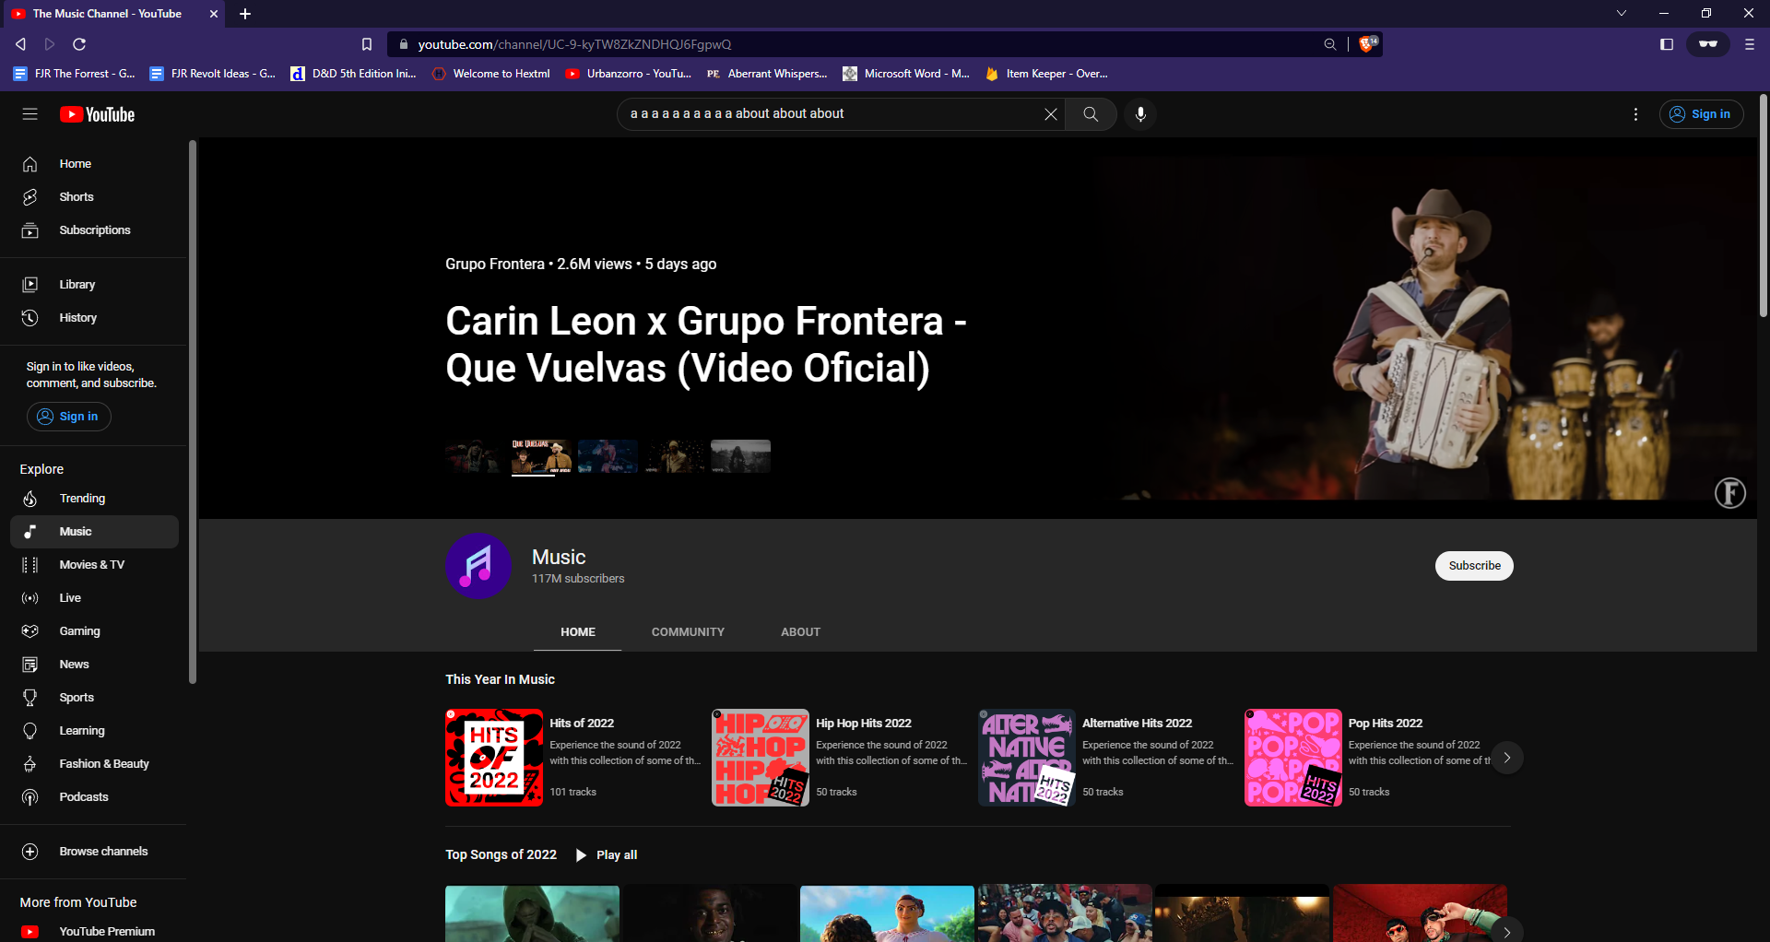Toggle the sidebar navigation menu
This screenshot has width=1770, height=942.
[x=29, y=114]
